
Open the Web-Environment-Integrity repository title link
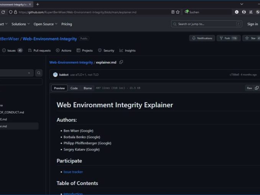tap(50, 39)
